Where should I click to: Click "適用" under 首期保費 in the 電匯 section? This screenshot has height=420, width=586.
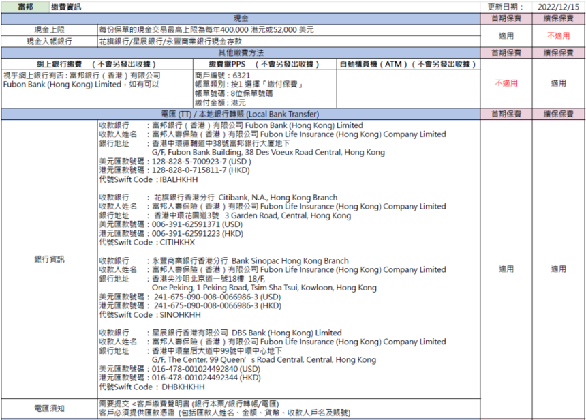click(506, 269)
